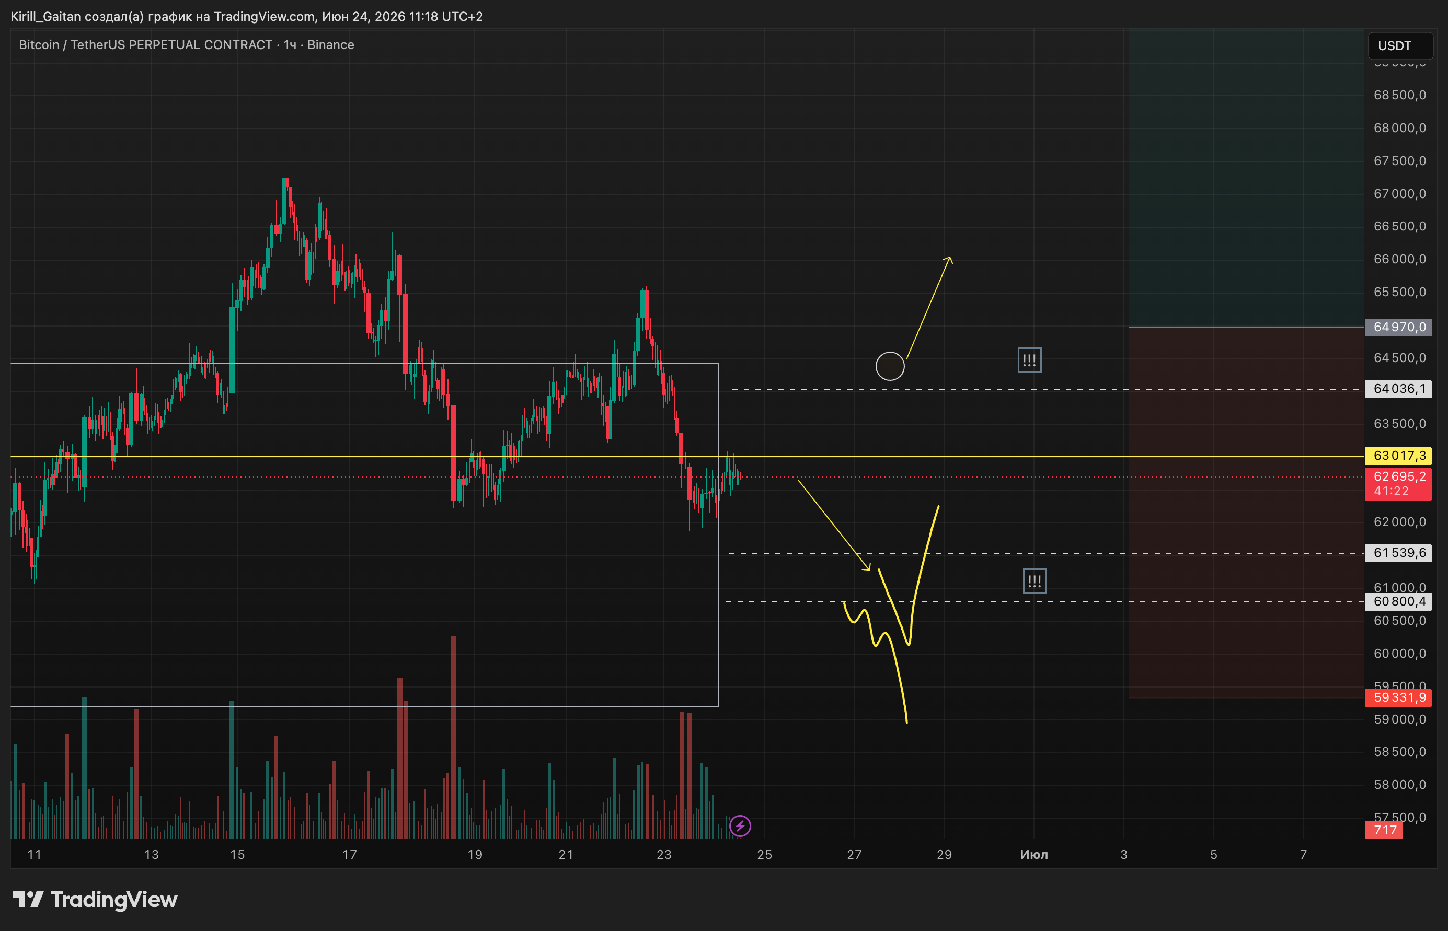Image resolution: width=1448 pixels, height=931 pixels.
Task: Click the 66 000,0 price axis tick
Action: pos(1399,259)
